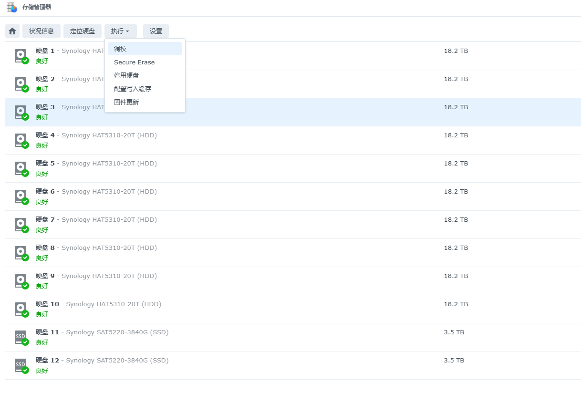Open the 状况信息 button
Viewport: 581px width, 403px height.
coord(41,31)
